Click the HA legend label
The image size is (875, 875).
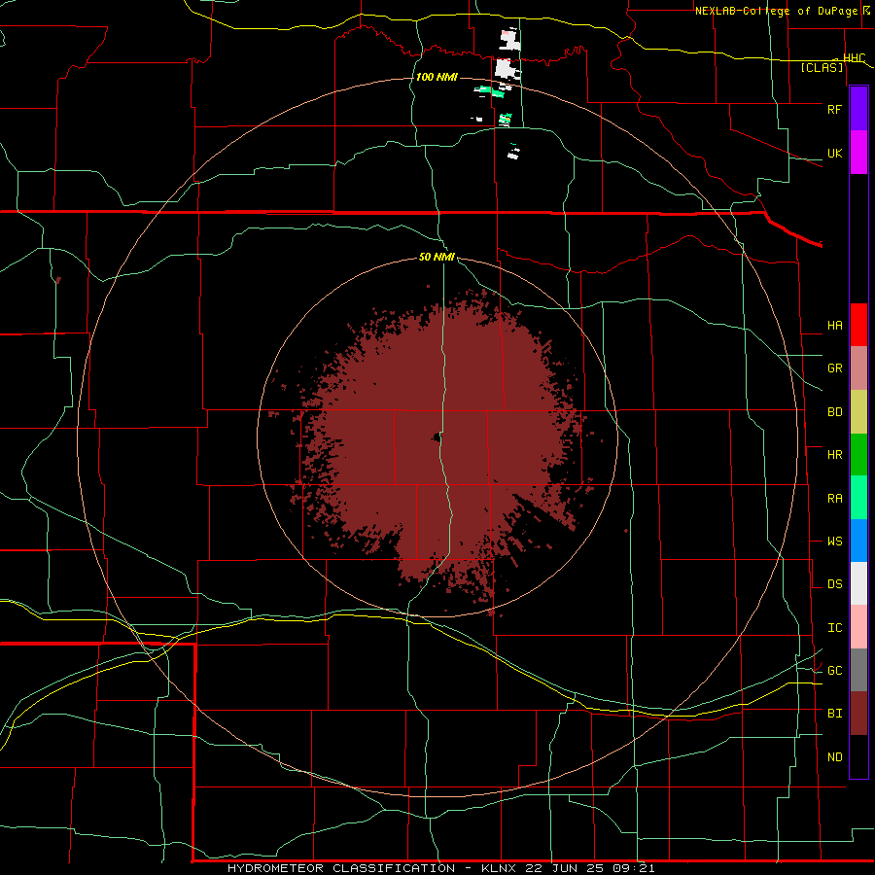[834, 326]
